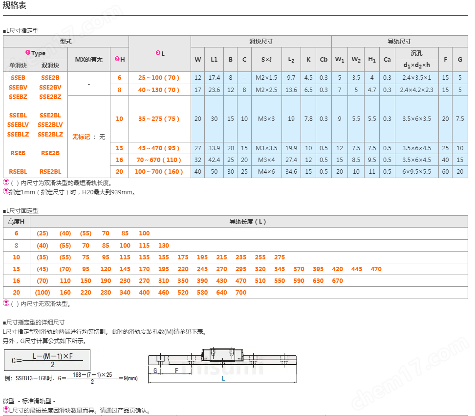The height and width of the screenshot is (416, 475).
Task: Click 700 in the fixed-length H 20 row
Action: 241,293
